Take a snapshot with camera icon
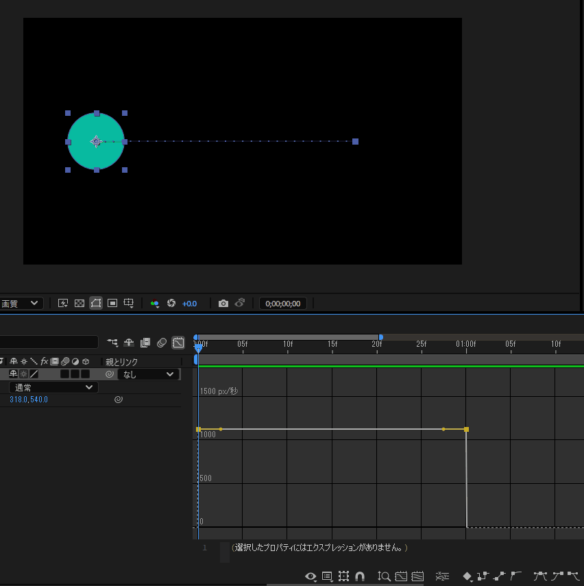This screenshot has width=584, height=586. pos(223,304)
